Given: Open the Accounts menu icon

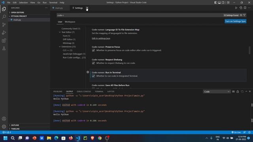Looking at the screenshot, I should pos(4,119).
